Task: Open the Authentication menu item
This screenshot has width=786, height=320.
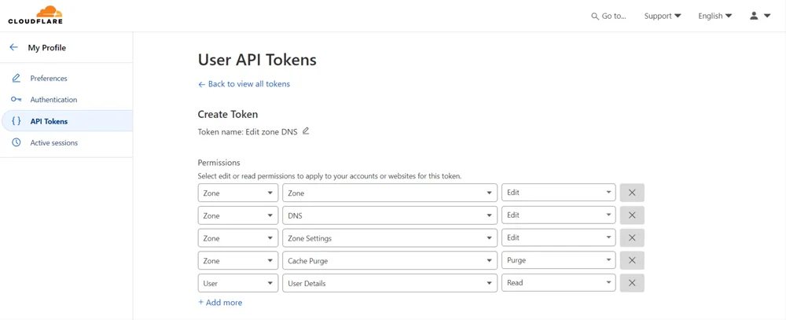Action: click(x=66, y=99)
